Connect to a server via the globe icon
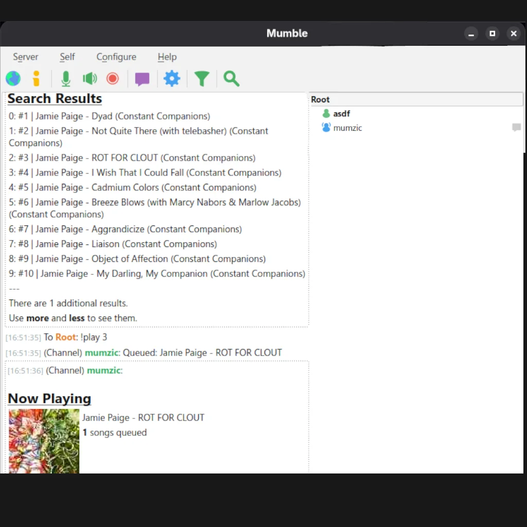 click(x=13, y=78)
